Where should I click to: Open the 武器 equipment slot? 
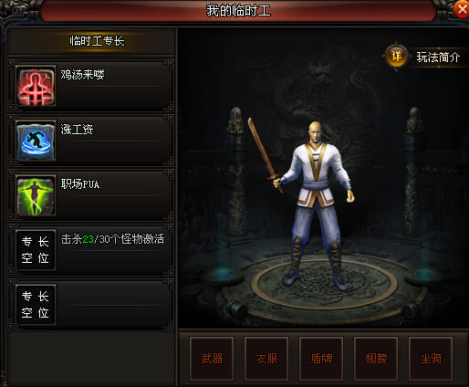[x=212, y=359]
